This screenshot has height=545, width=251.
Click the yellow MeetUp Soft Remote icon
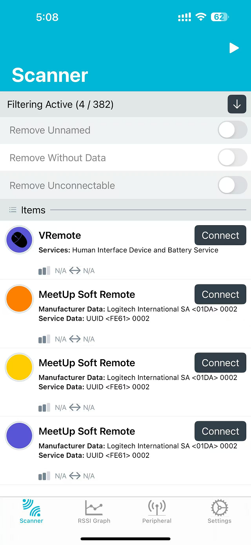point(19,367)
